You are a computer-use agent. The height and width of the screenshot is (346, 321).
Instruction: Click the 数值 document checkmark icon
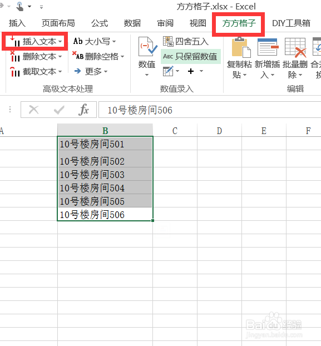147,47
